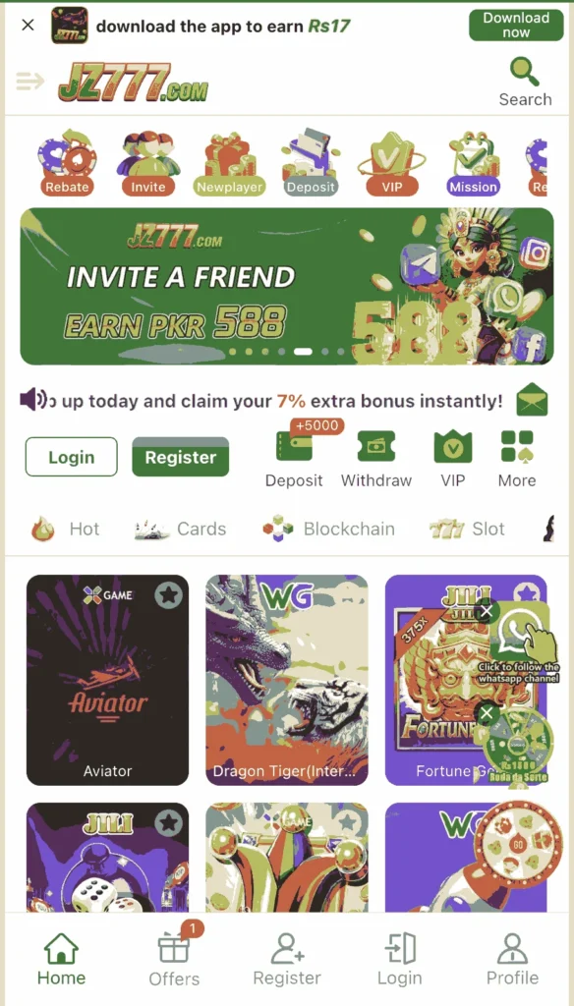Open the hamburger side menu icon

(x=29, y=81)
